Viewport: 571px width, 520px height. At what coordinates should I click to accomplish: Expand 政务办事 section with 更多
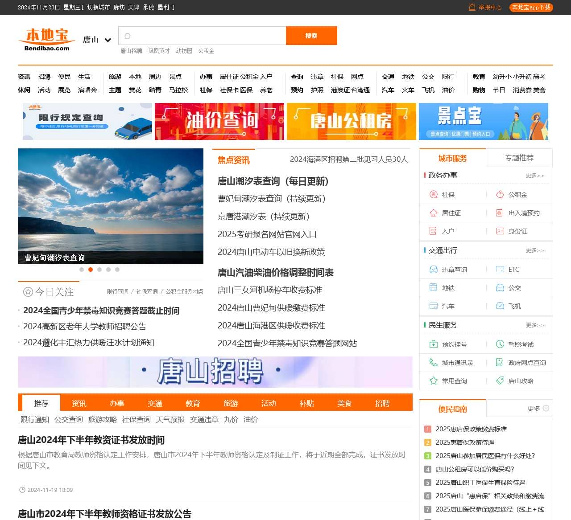[534, 176]
